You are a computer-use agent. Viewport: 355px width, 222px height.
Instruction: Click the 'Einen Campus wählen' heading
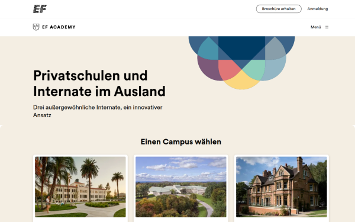click(x=181, y=142)
